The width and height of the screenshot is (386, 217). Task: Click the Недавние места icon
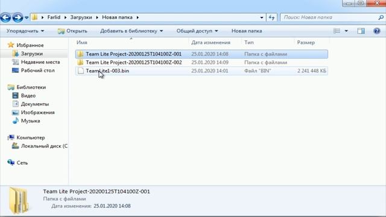pyautogui.click(x=15, y=62)
